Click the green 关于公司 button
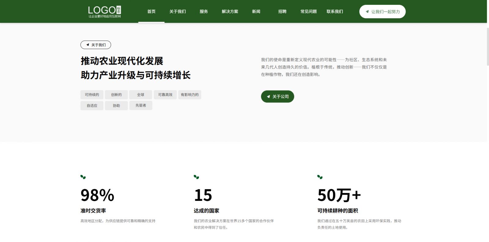 [278, 96]
